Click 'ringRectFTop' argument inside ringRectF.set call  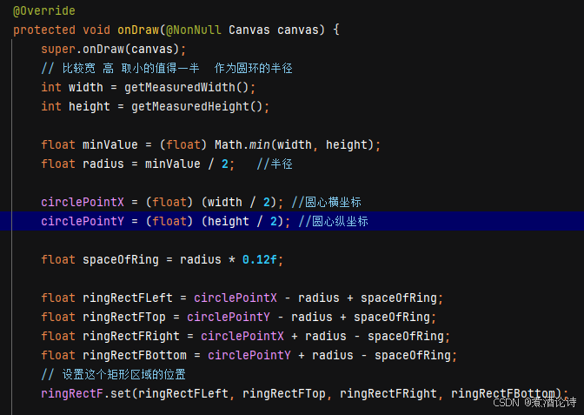[284, 393]
